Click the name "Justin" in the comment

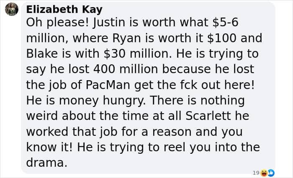pos(109,23)
